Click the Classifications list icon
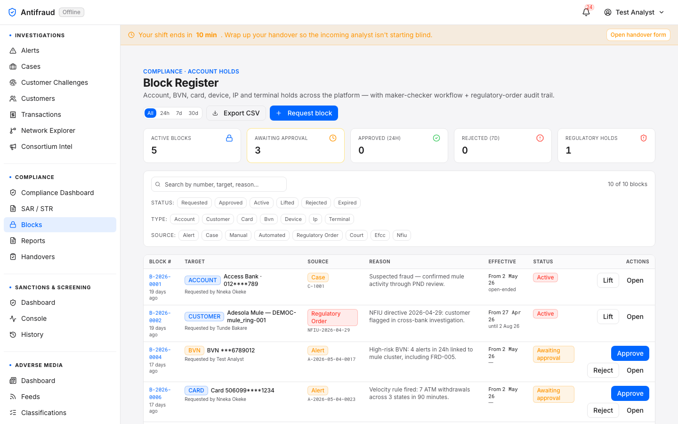Image resolution: width=678 pixels, height=424 pixels. pos(13,413)
